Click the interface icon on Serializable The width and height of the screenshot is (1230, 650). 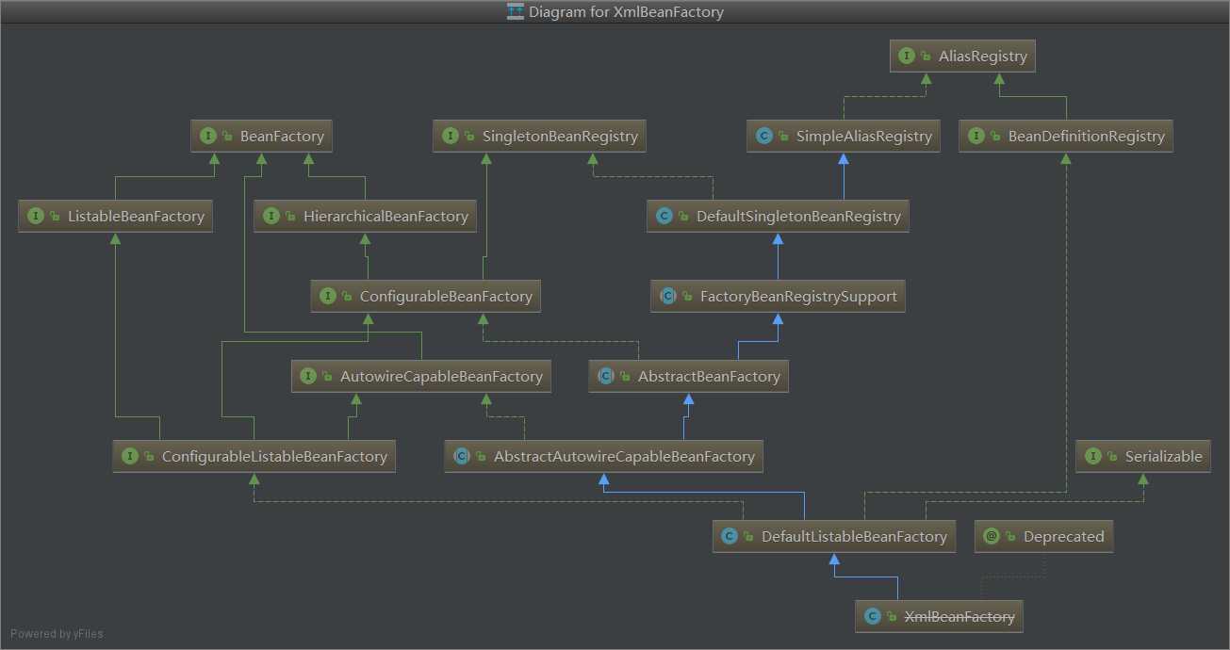(x=1093, y=457)
